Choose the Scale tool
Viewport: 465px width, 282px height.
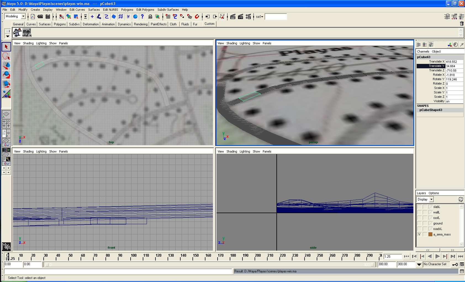(6, 84)
